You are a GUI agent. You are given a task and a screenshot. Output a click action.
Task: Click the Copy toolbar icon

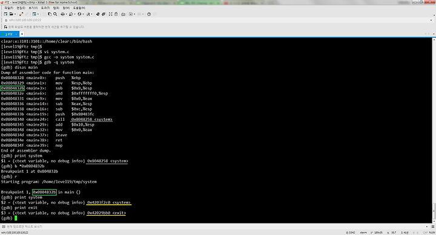pyautogui.click(x=50, y=14)
